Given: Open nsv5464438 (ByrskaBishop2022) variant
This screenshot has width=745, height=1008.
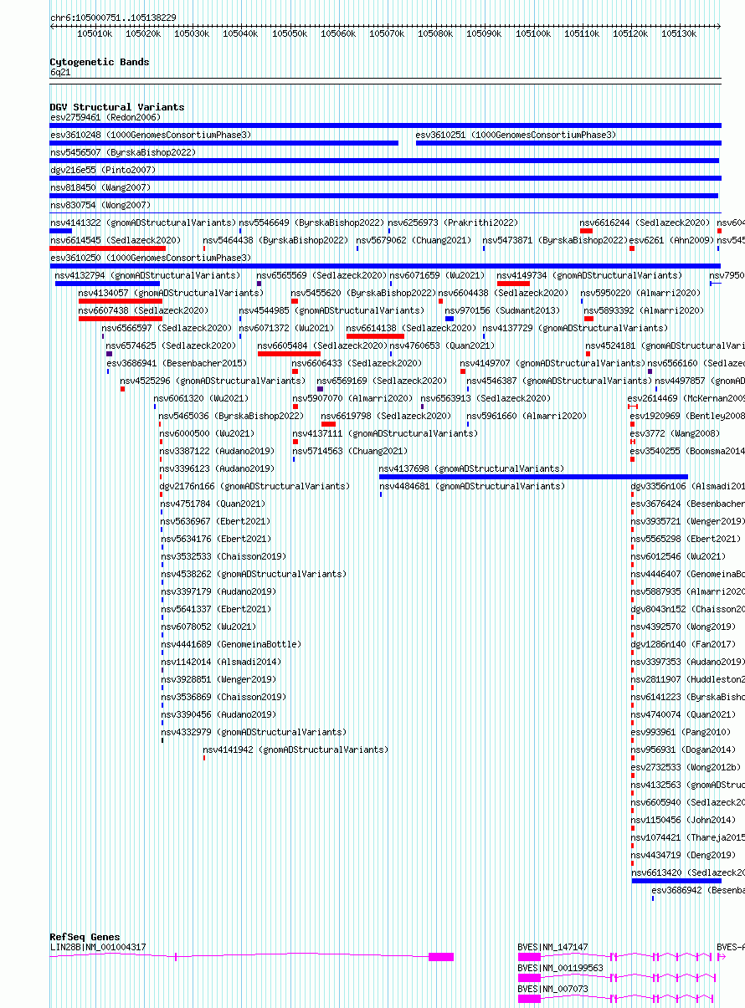Looking at the screenshot, I should click(x=276, y=240).
